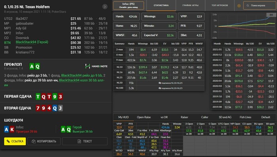Click the Winnings $2.6k stat box
This screenshot has width=277, height=157.
pos(159,17)
